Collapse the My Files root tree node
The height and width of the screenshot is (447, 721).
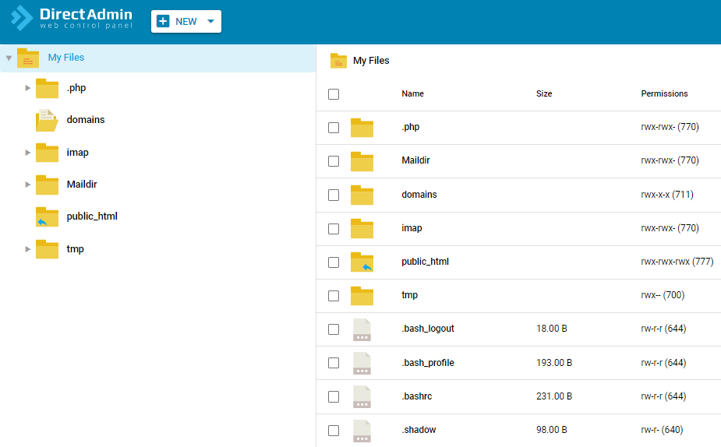(x=9, y=58)
